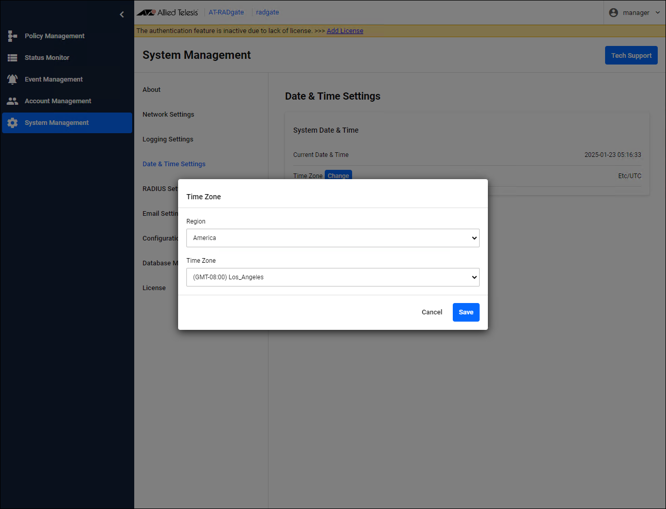Save the time zone selection
The height and width of the screenshot is (509, 666).
(x=466, y=312)
